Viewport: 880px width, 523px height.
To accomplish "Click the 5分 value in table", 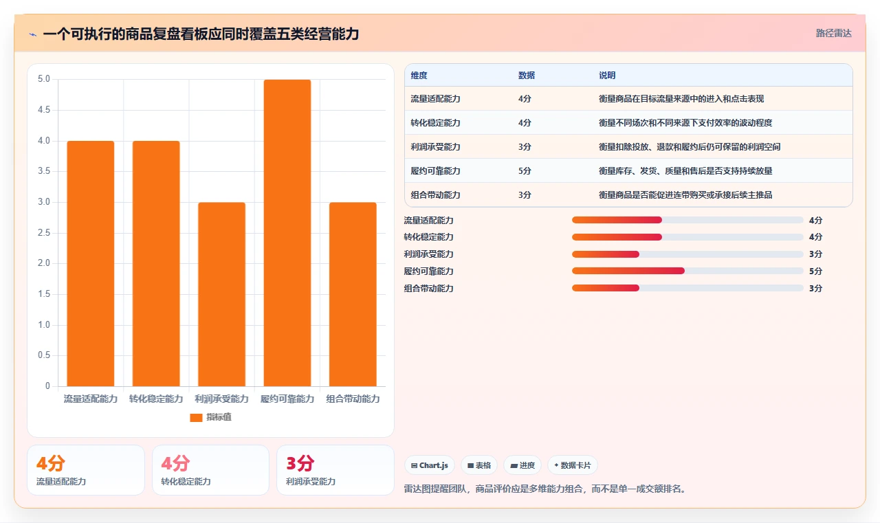I will click(525, 171).
